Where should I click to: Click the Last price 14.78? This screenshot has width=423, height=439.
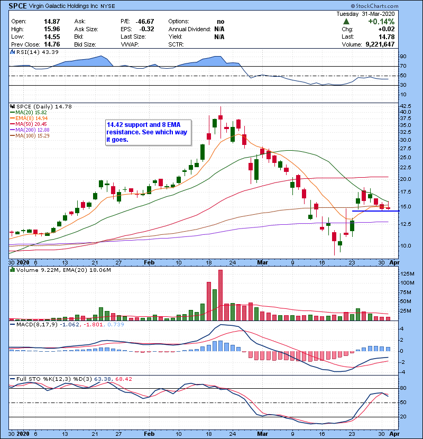(387, 36)
